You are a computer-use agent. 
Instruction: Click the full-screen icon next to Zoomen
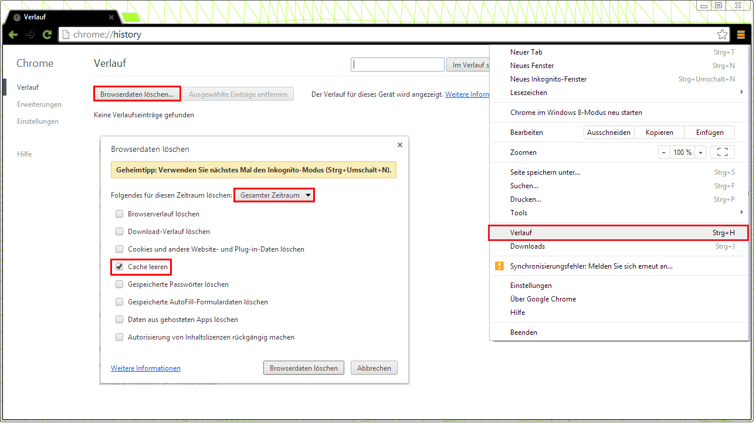(723, 152)
